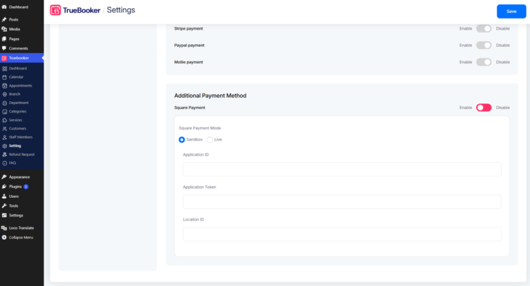The height and width of the screenshot is (286, 530).
Task: Click the Location ID field
Action: (x=342, y=234)
